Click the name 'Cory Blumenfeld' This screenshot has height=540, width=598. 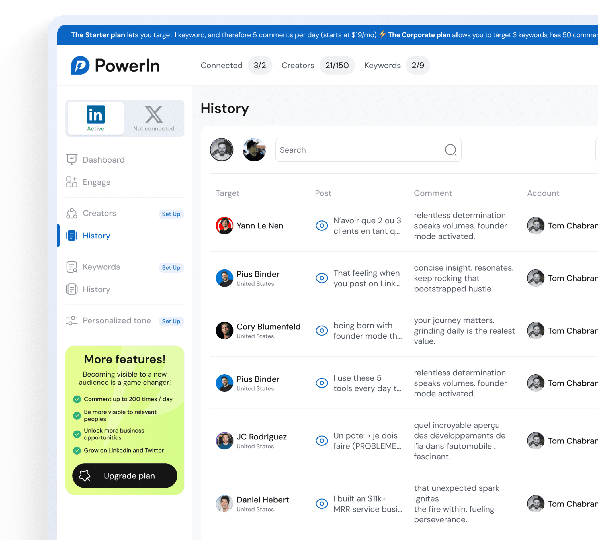pyautogui.click(x=269, y=327)
